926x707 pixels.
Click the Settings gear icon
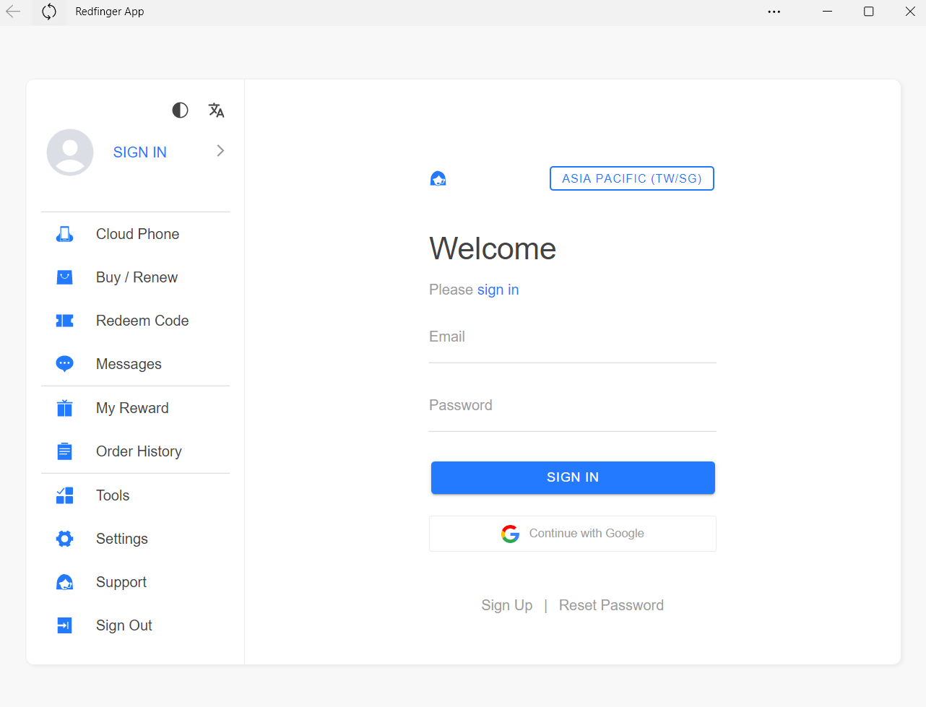64,539
